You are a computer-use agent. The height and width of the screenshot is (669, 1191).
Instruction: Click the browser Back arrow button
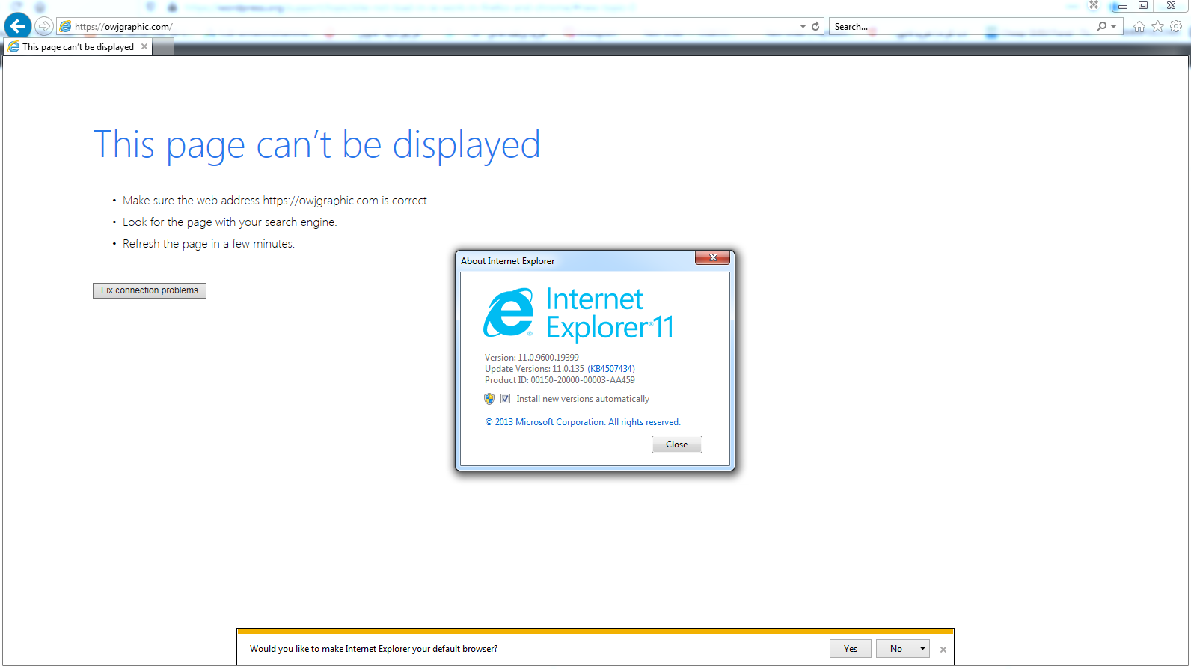[18, 26]
